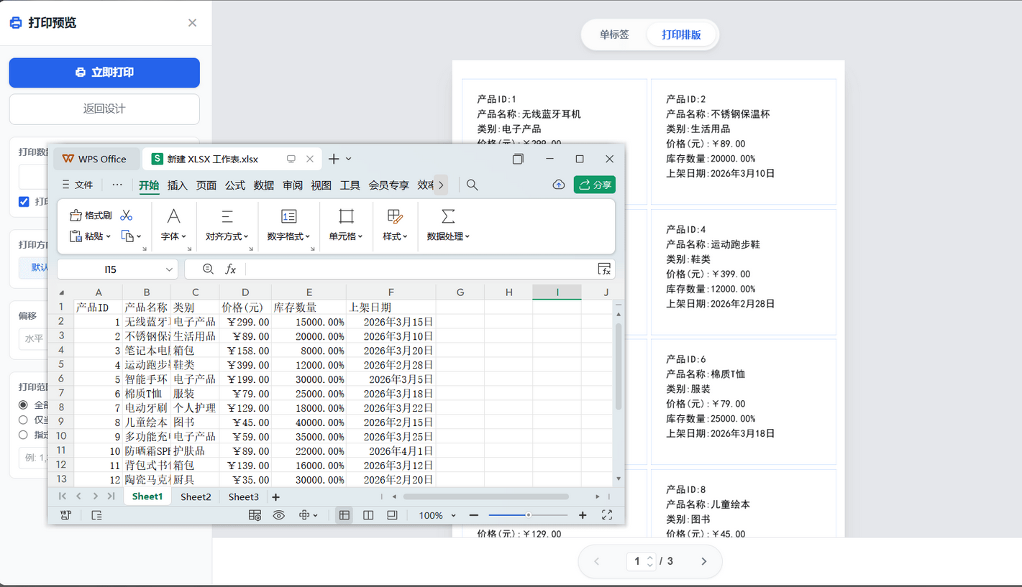
Task: Open the Styles (样式) dropdown
Action: [x=406, y=236]
